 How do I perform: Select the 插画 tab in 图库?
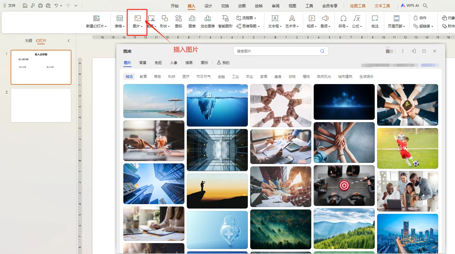tap(189, 63)
